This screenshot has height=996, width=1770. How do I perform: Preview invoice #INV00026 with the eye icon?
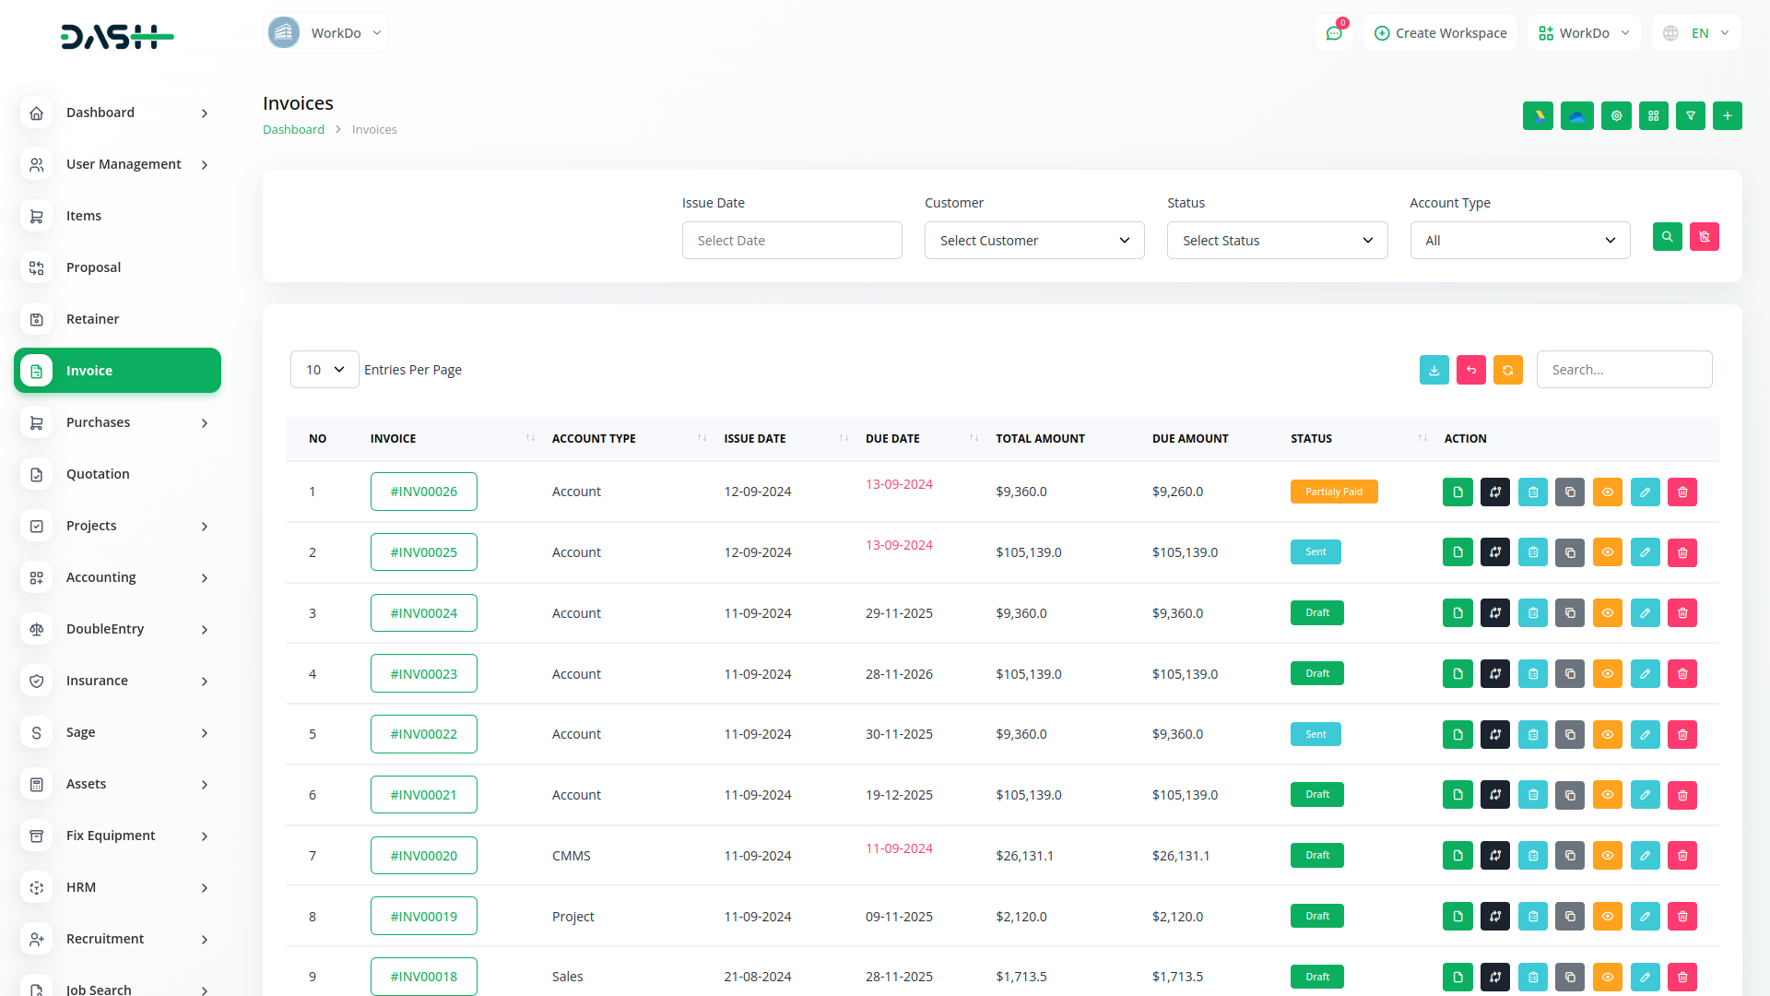click(1608, 492)
